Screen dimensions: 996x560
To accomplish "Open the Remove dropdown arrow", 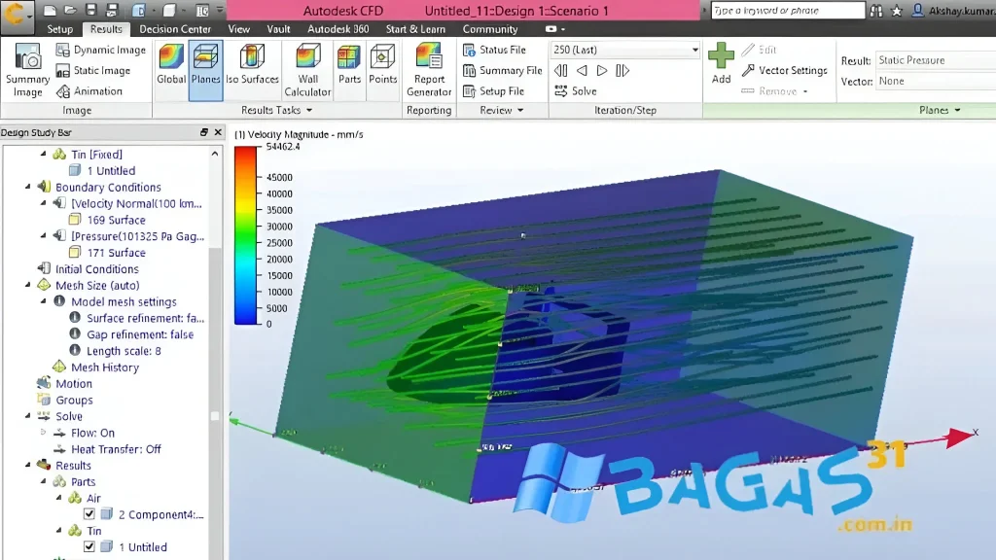I will click(805, 91).
